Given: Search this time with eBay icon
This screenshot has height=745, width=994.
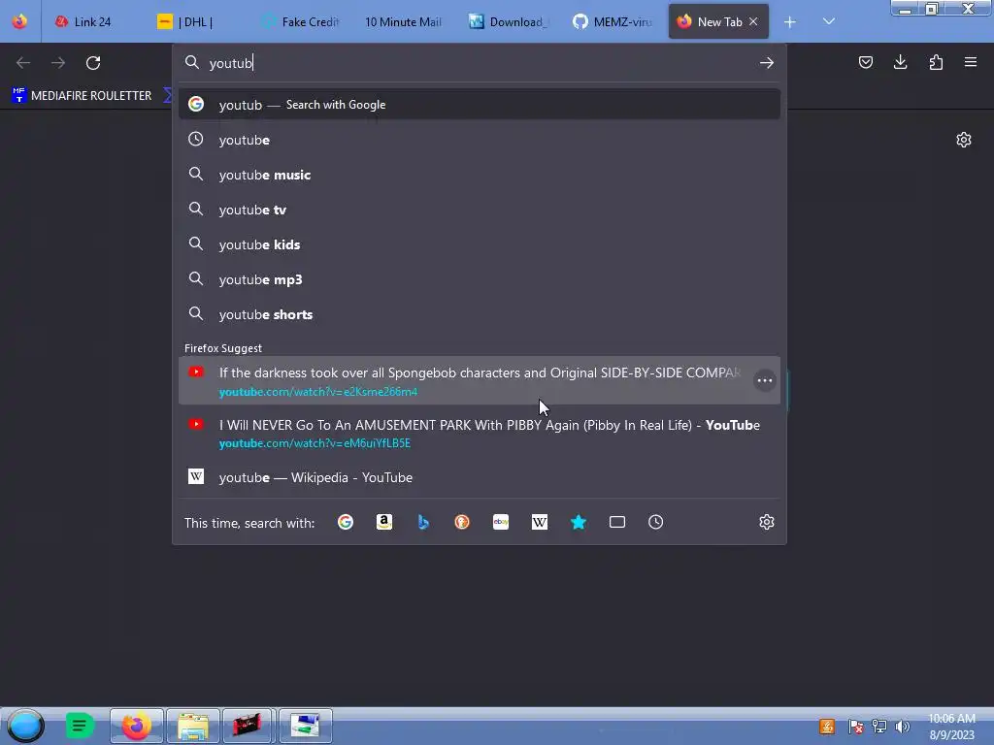Looking at the screenshot, I should tap(501, 522).
